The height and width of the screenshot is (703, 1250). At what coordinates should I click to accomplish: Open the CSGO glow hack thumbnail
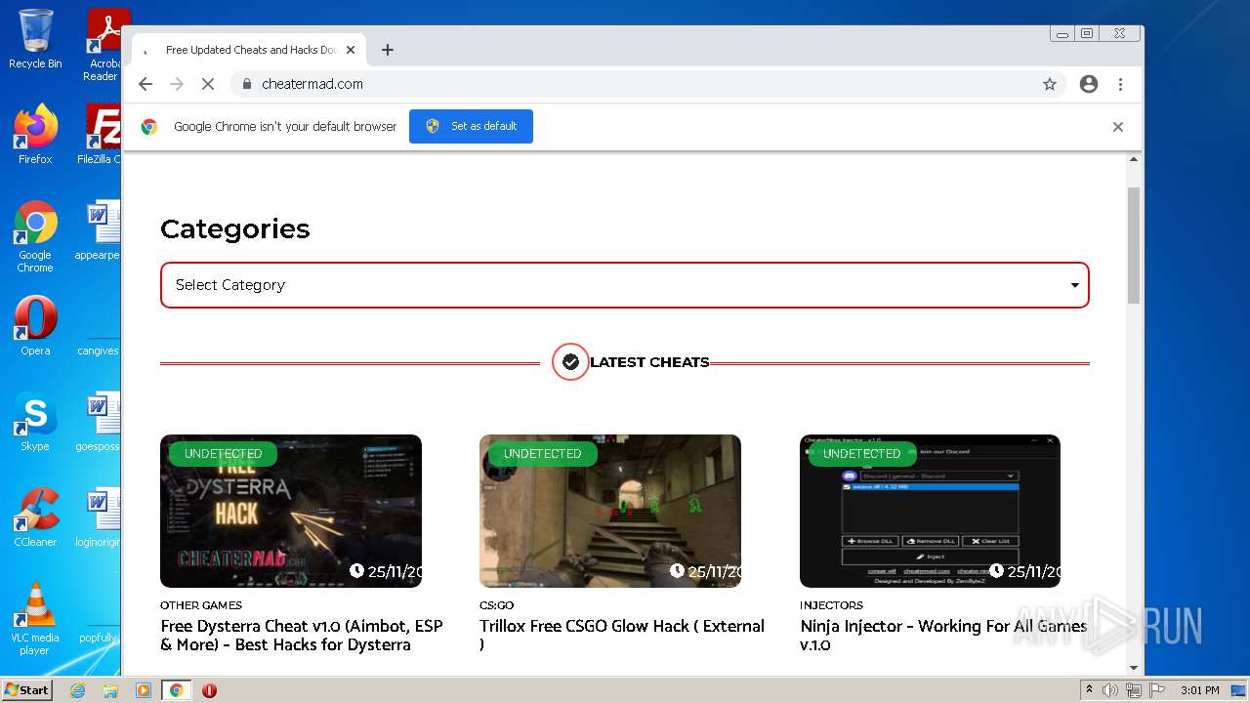[610, 511]
